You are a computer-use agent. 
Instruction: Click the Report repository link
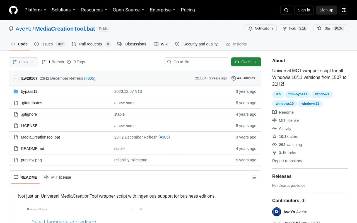click(287, 161)
